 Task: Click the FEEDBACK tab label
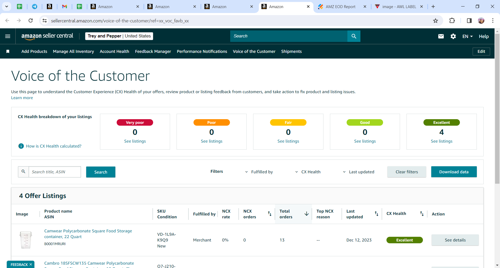tap(19, 264)
